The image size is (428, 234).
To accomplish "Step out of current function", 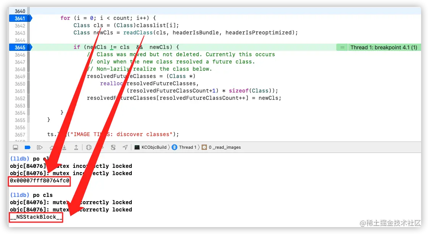I will tap(76, 147).
